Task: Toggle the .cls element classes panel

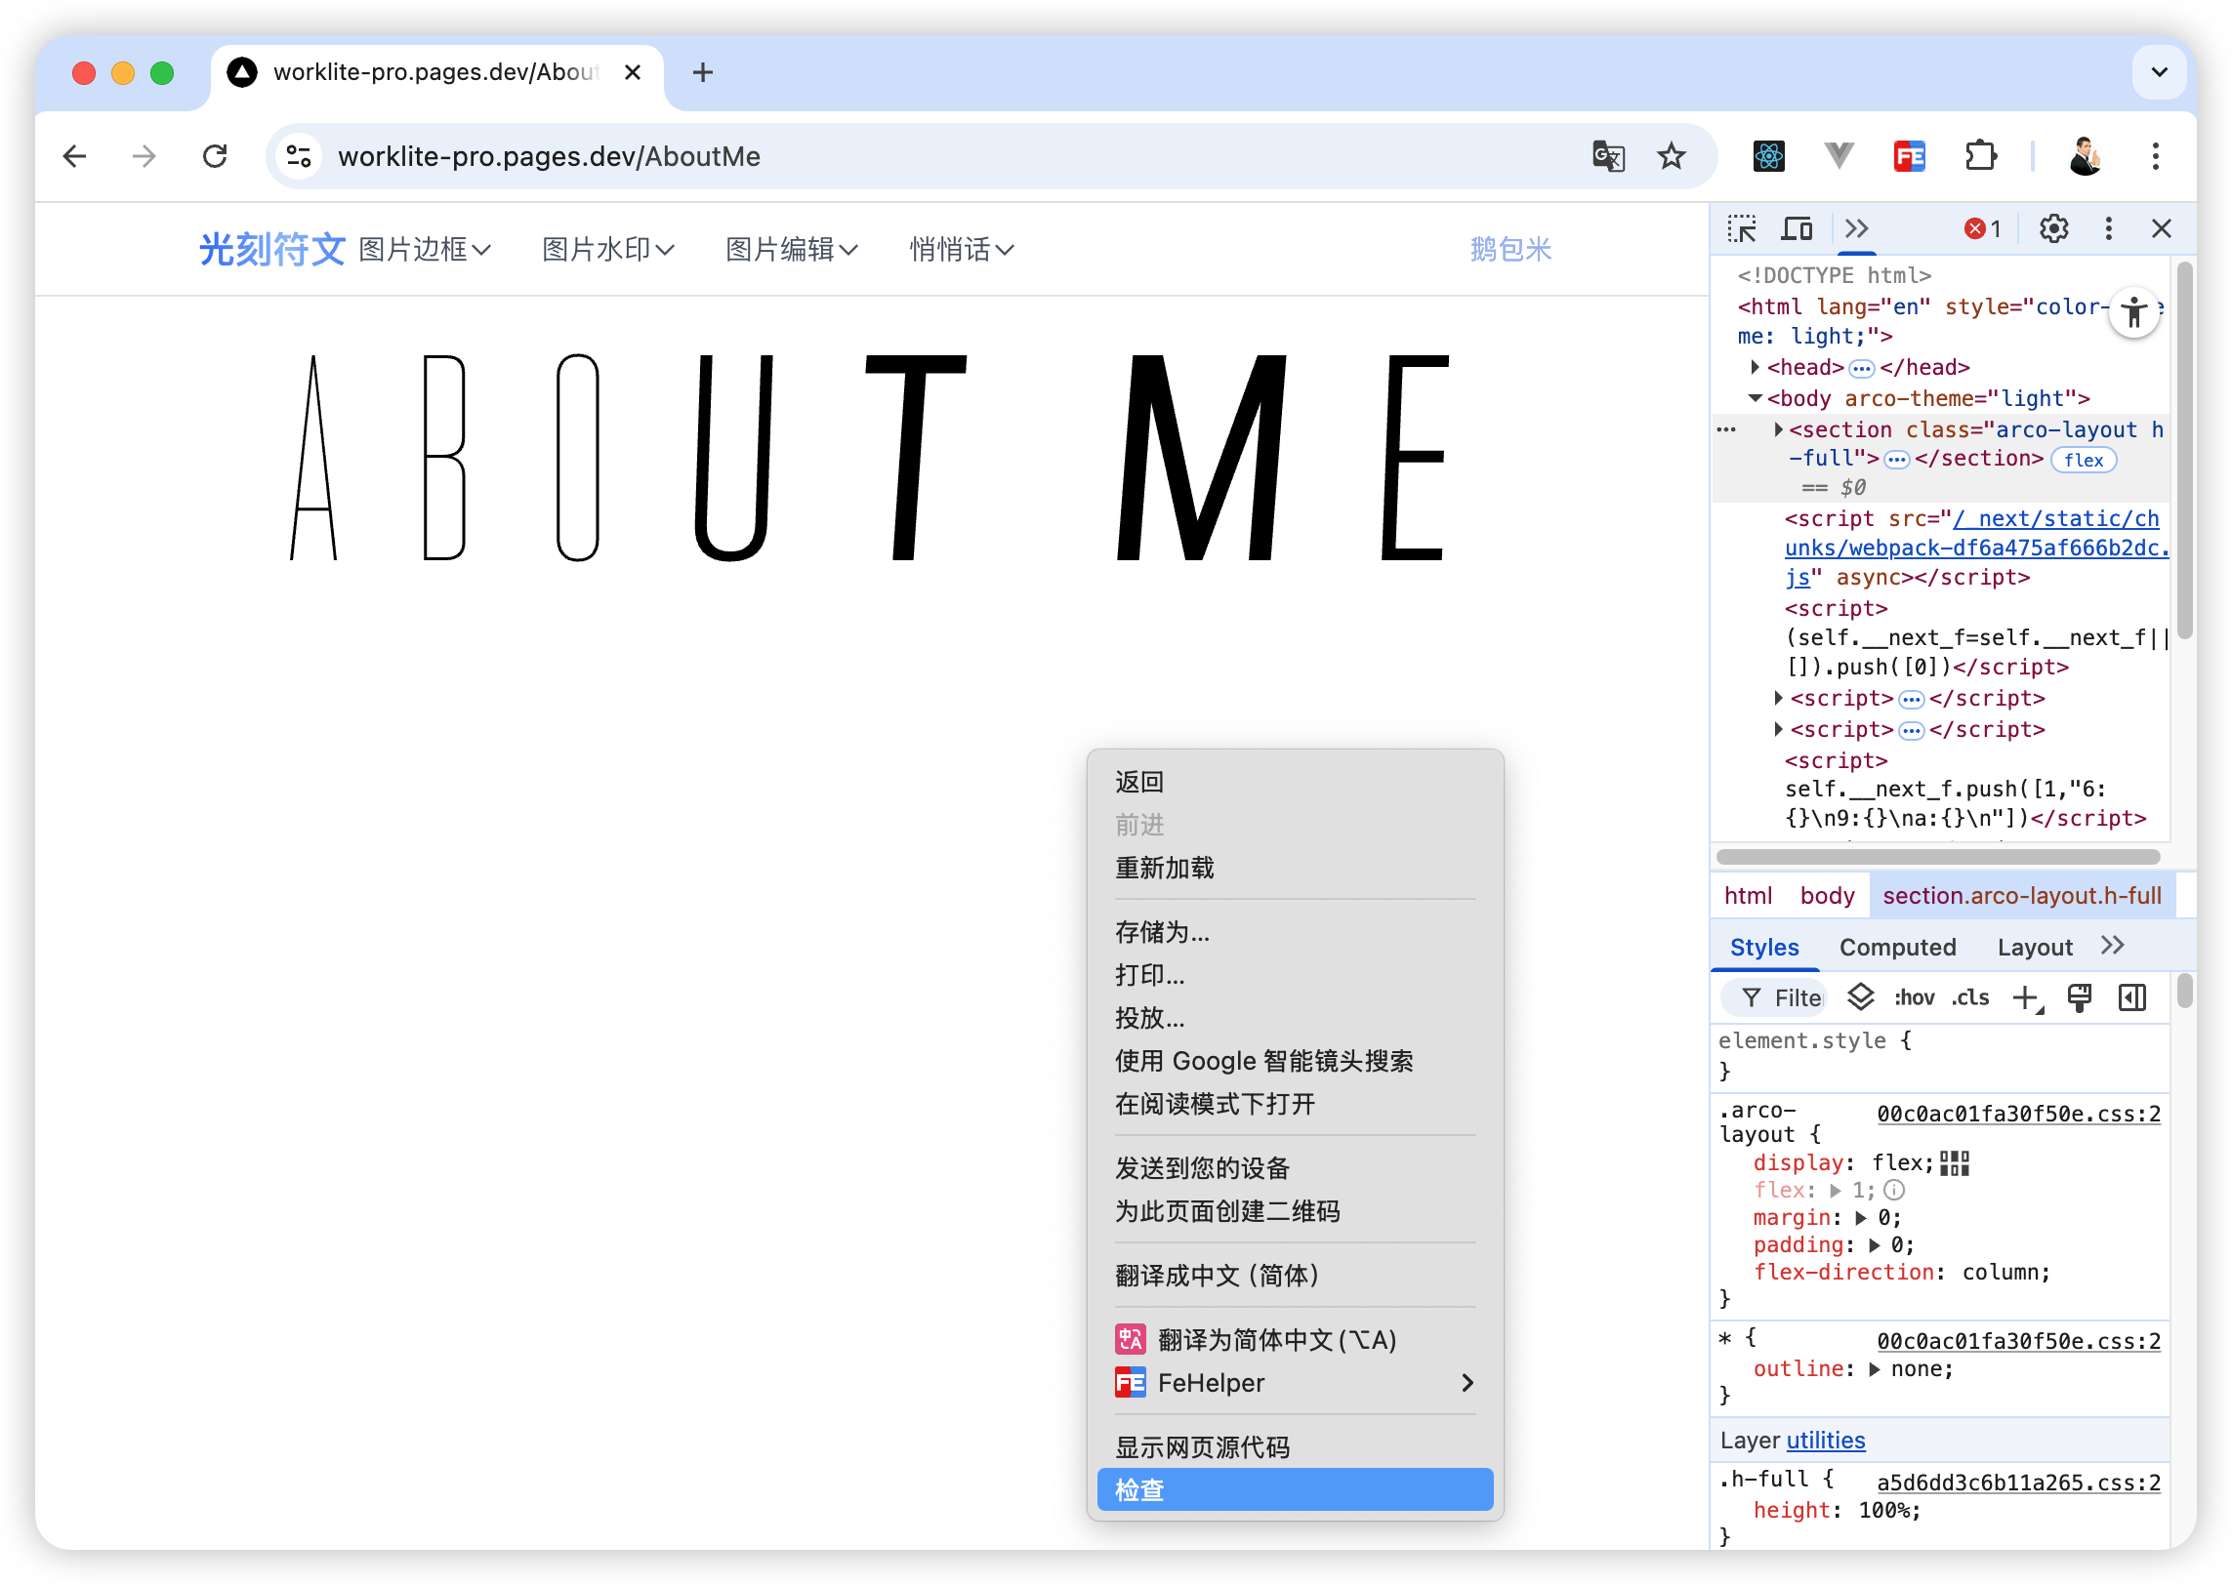Action: pyautogui.click(x=1970, y=997)
